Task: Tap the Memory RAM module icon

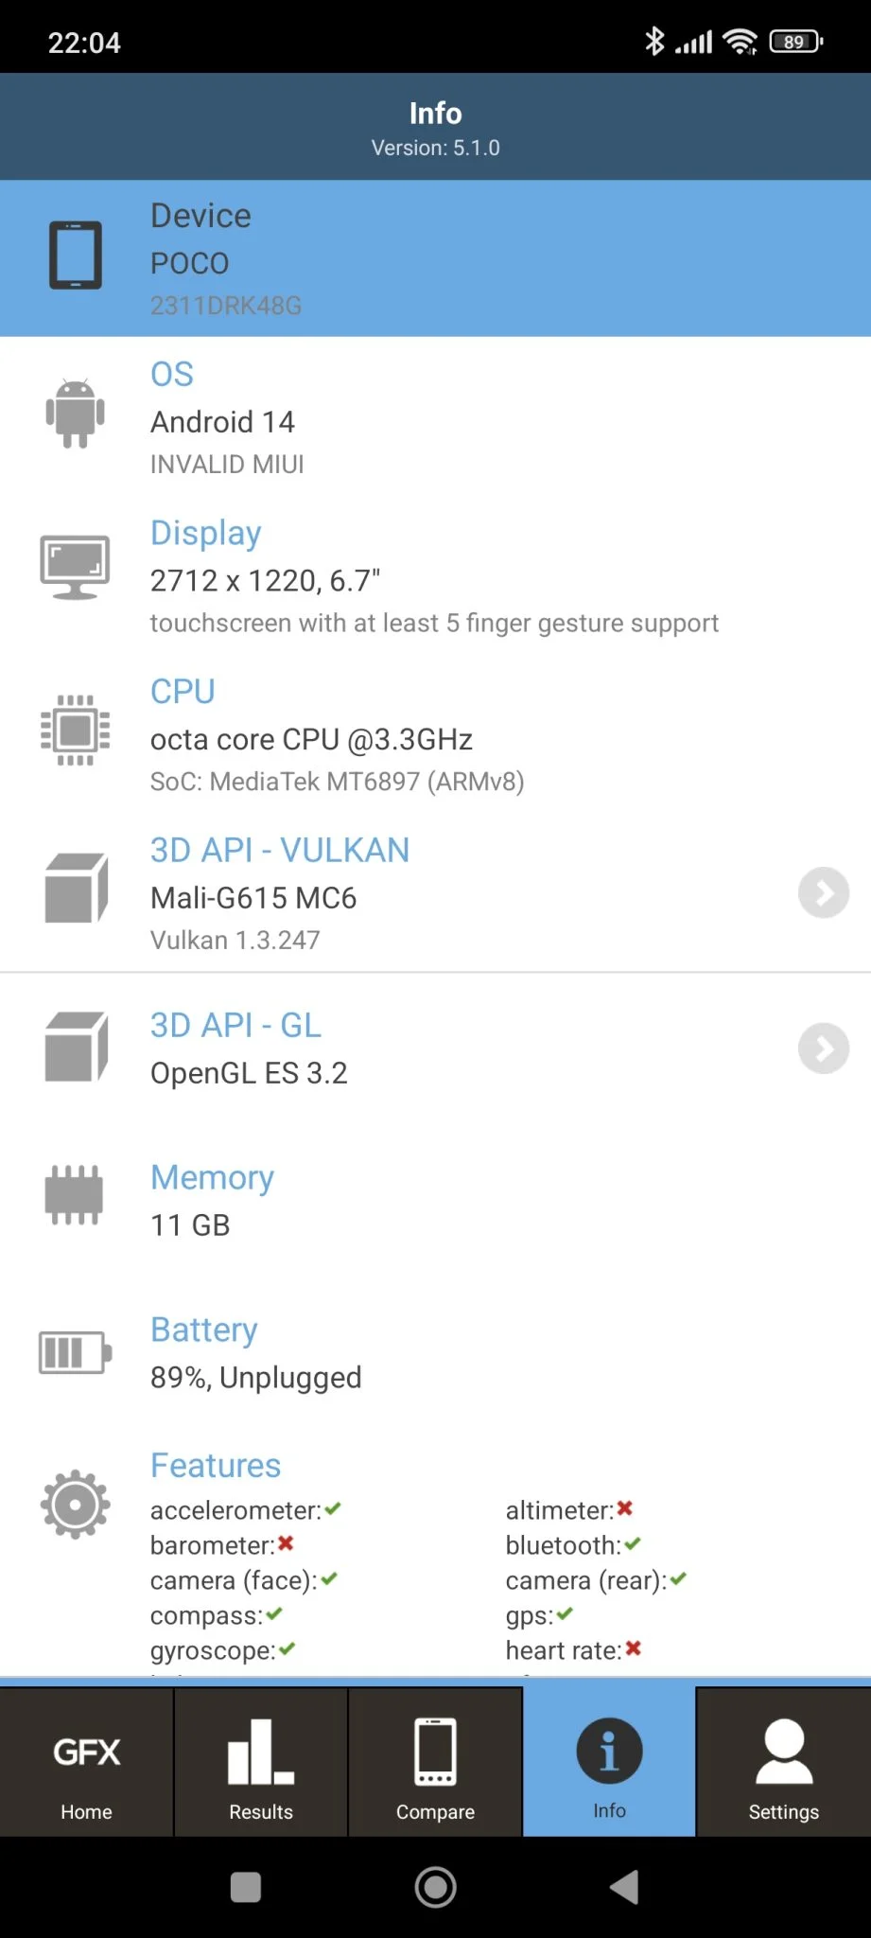Action: pyautogui.click(x=74, y=1195)
